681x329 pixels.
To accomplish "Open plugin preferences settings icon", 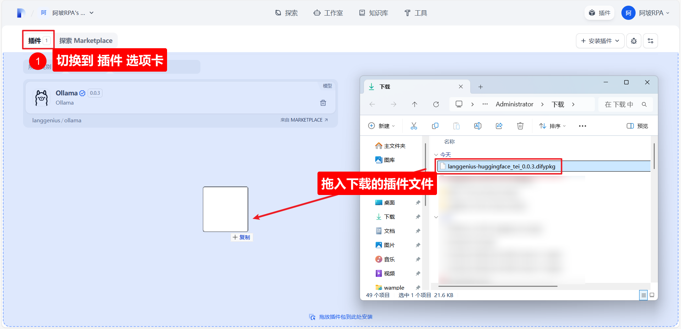I will click(650, 41).
